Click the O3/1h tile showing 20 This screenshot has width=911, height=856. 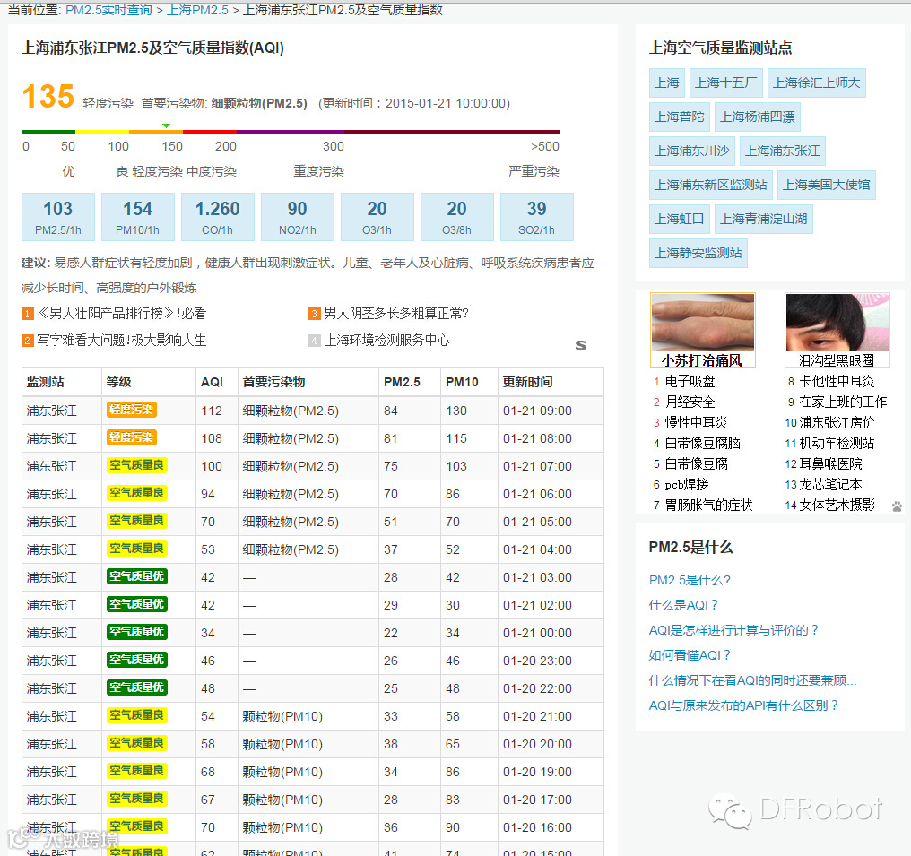[x=377, y=217]
